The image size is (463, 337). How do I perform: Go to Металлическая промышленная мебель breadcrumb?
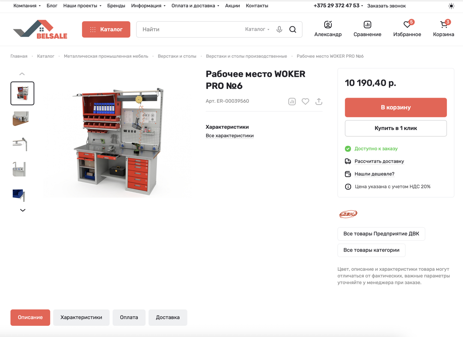click(106, 56)
